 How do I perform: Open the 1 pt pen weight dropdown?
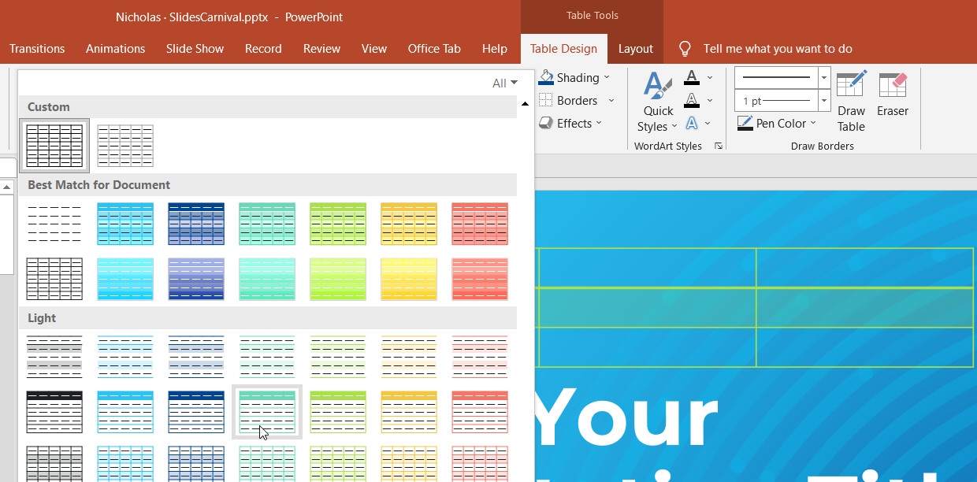pyautogui.click(x=823, y=100)
